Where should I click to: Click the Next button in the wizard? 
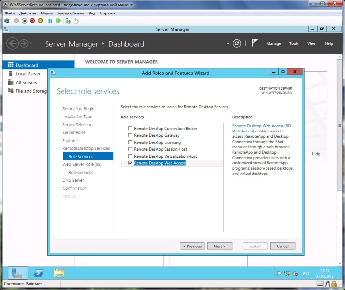220,246
